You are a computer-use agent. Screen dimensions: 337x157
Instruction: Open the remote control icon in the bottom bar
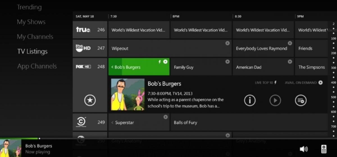324,149
